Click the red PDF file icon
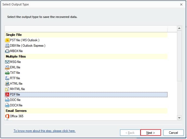The width and height of the screenshot is (187, 139). click(7, 94)
